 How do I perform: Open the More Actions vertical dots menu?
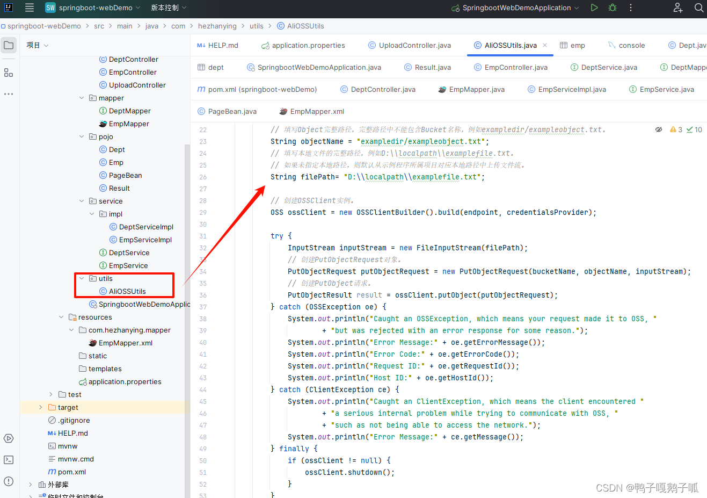pyautogui.click(x=631, y=8)
